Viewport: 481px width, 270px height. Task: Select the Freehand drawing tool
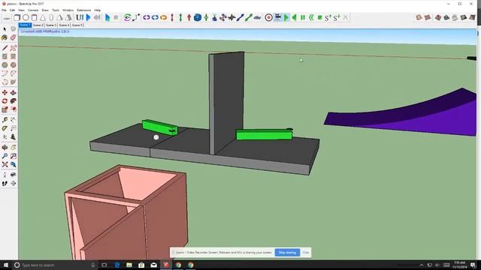tap(14, 48)
